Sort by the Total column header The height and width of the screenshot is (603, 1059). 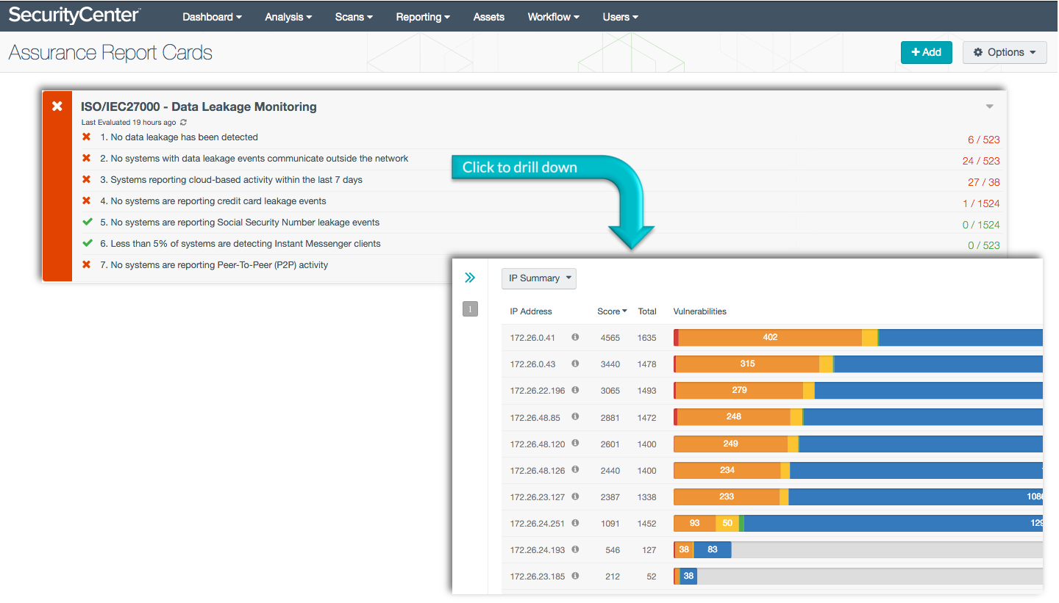pyautogui.click(x=647, y=311)
